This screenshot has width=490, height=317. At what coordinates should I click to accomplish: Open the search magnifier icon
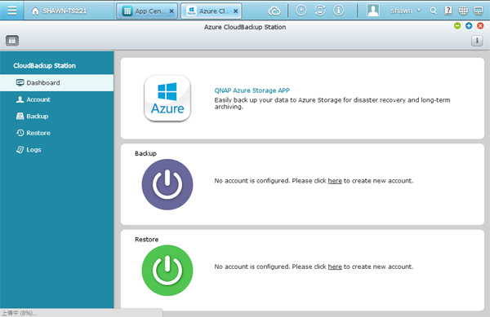433,11
